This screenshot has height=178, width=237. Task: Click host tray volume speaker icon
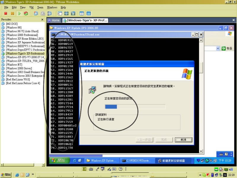231,169
